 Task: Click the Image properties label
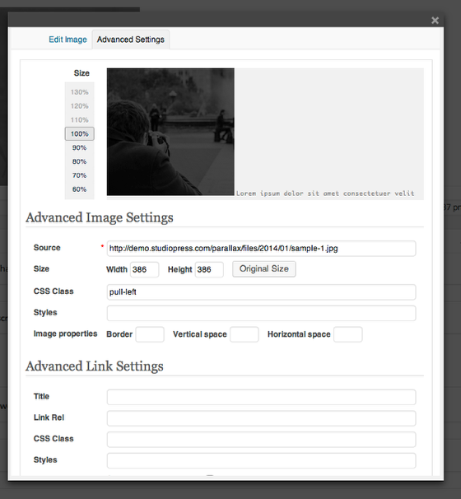66,333
